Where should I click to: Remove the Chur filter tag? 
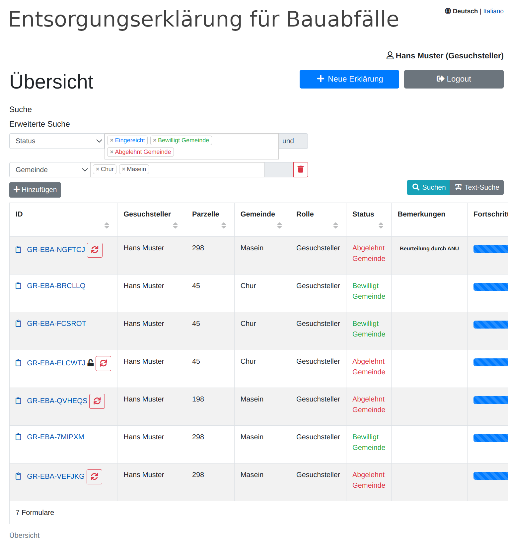(x=98, y=169)
